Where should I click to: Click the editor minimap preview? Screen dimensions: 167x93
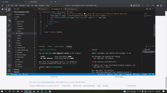pyautogui.click(x=149, y=15)
